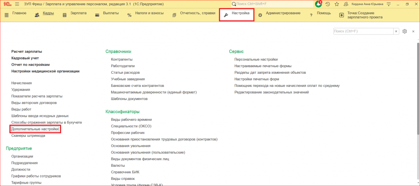Open Удержания list
This screenshot has height=186, width=420.
21,90
